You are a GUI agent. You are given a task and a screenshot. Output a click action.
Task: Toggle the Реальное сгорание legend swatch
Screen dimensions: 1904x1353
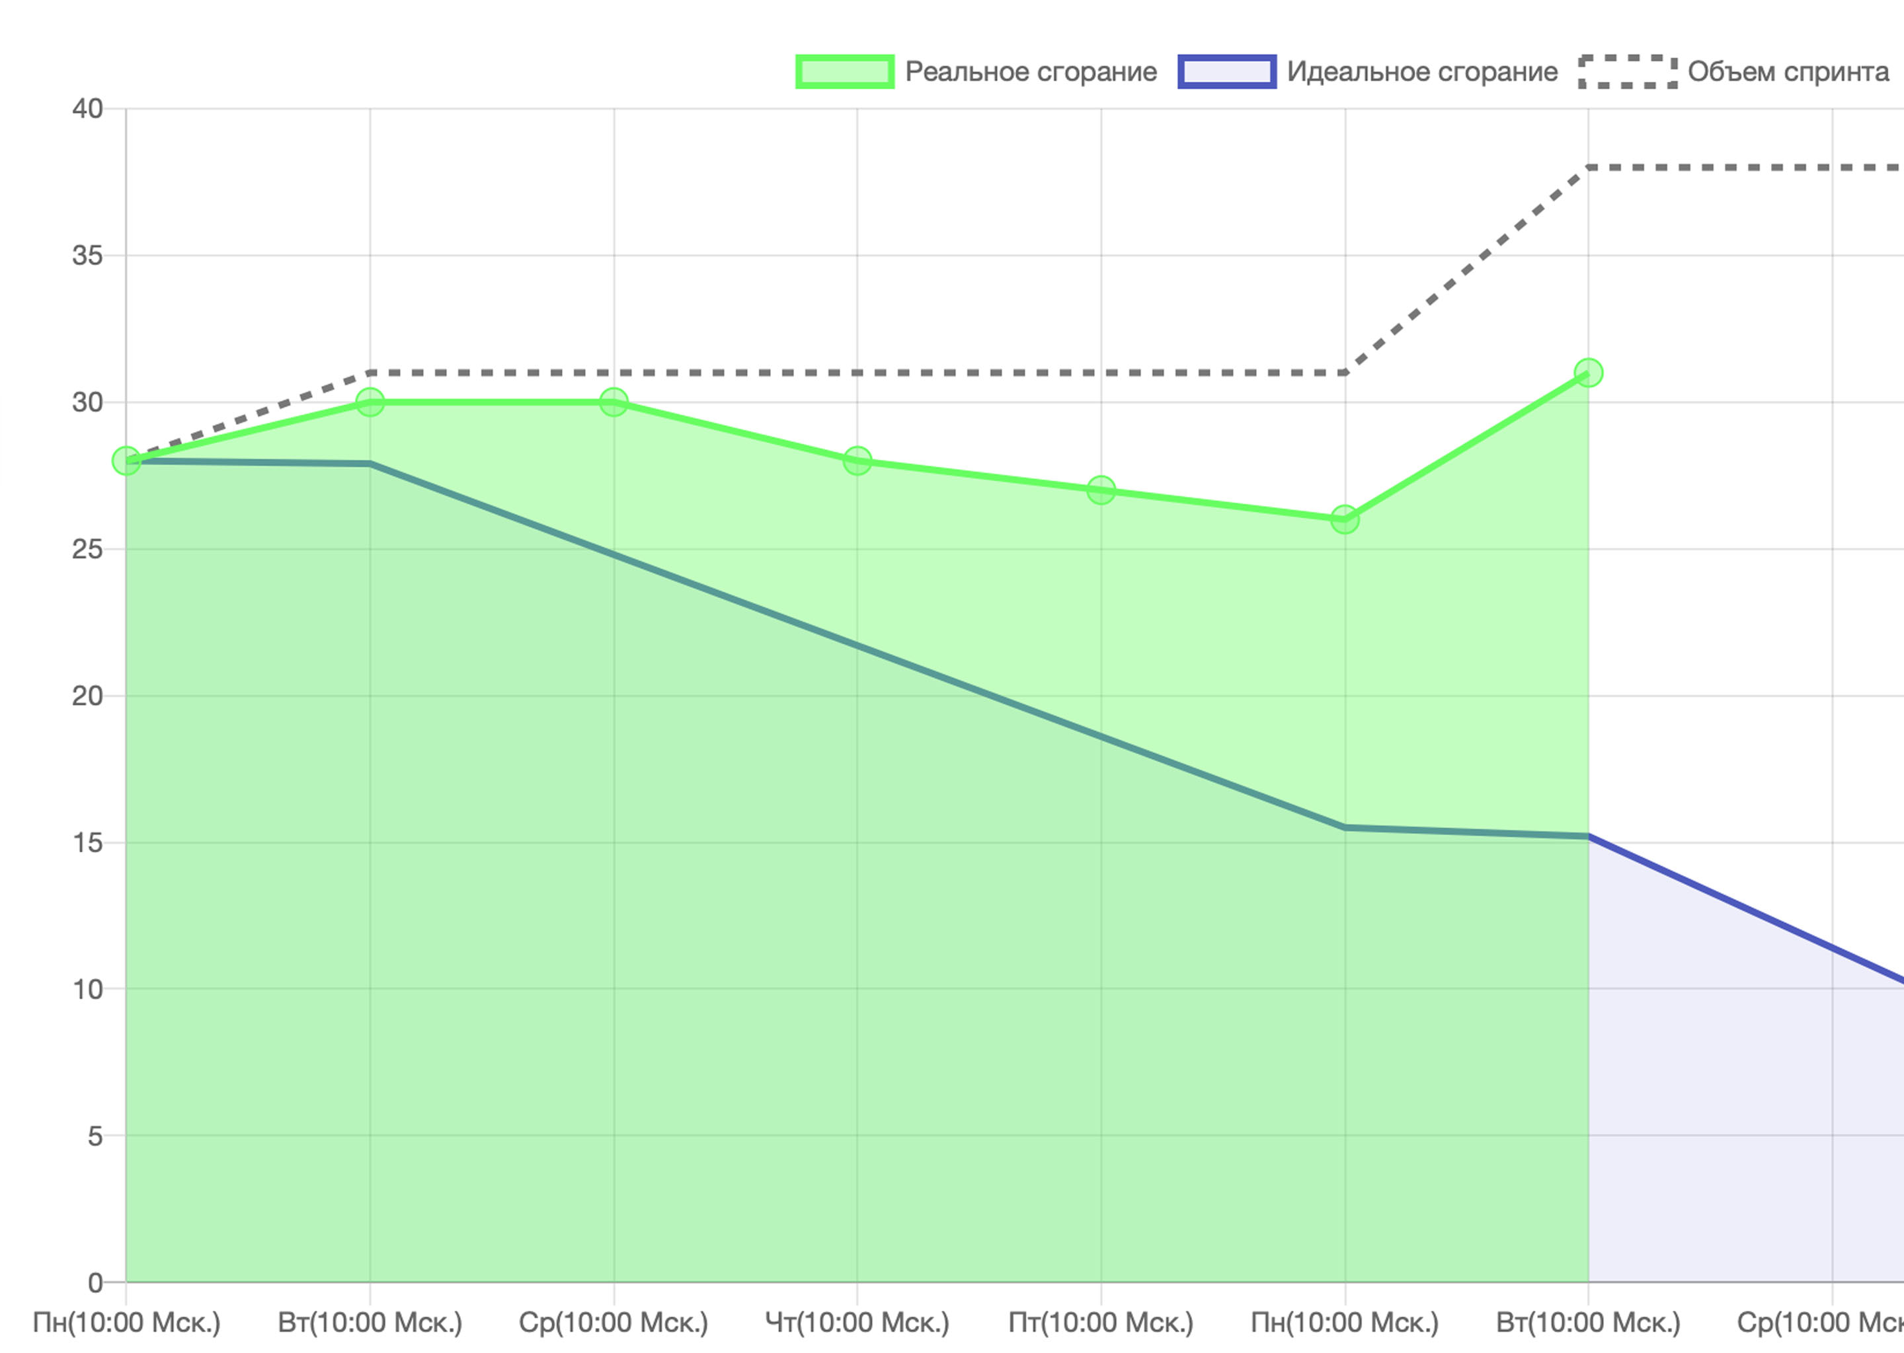point(844,71)
